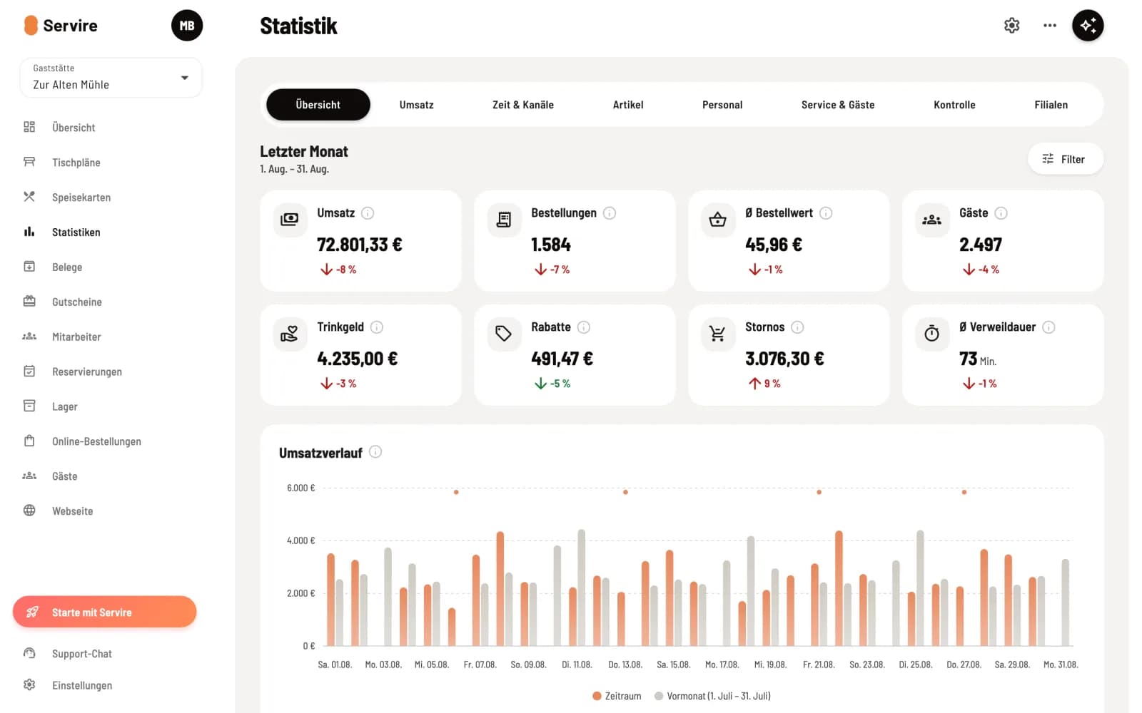Open the three-dot more options menu
The width and height of the screenshot is (1142, 713).
coord(1049,26)
